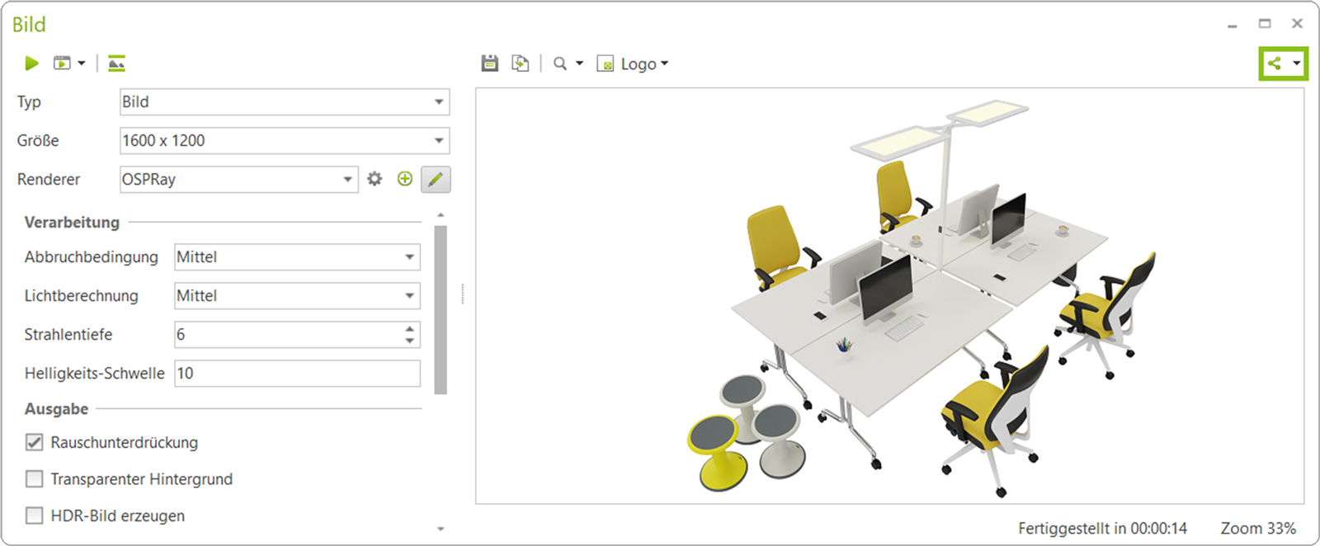Add a renderer preset with the green plus icon
Viewport: 1320px width, 546px height.
coord(404,179)
